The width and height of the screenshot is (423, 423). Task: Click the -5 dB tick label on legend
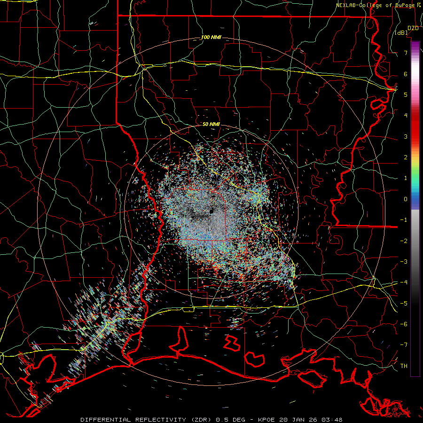(404, 304)
